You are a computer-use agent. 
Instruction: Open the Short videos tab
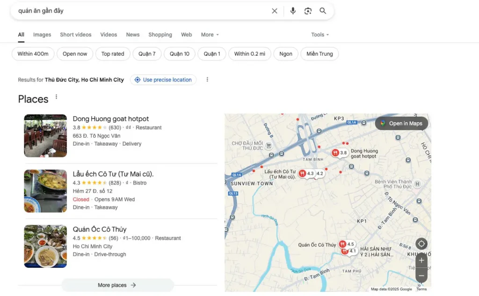click(76, 35)
